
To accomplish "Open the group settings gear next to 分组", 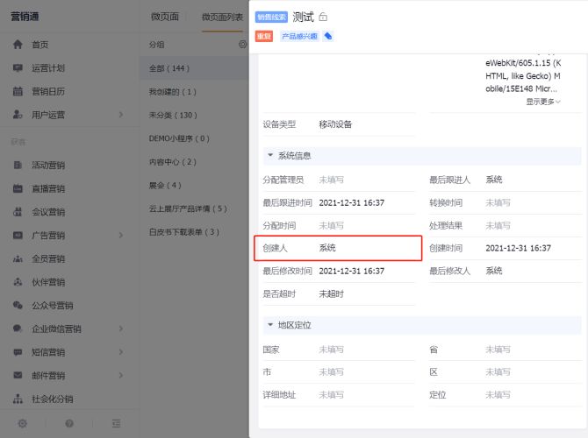I will click(x=242, y=44).
